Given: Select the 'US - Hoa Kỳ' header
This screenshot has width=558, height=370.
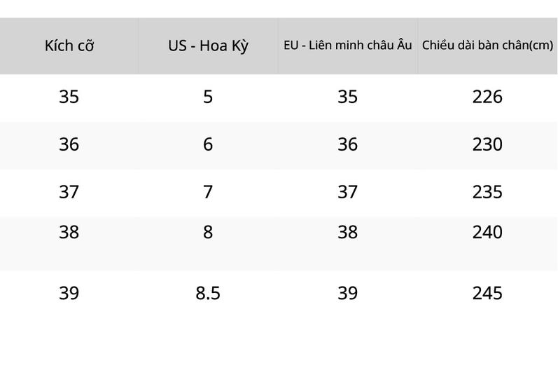Looking at the screenshot, I should tap(208, 46).
